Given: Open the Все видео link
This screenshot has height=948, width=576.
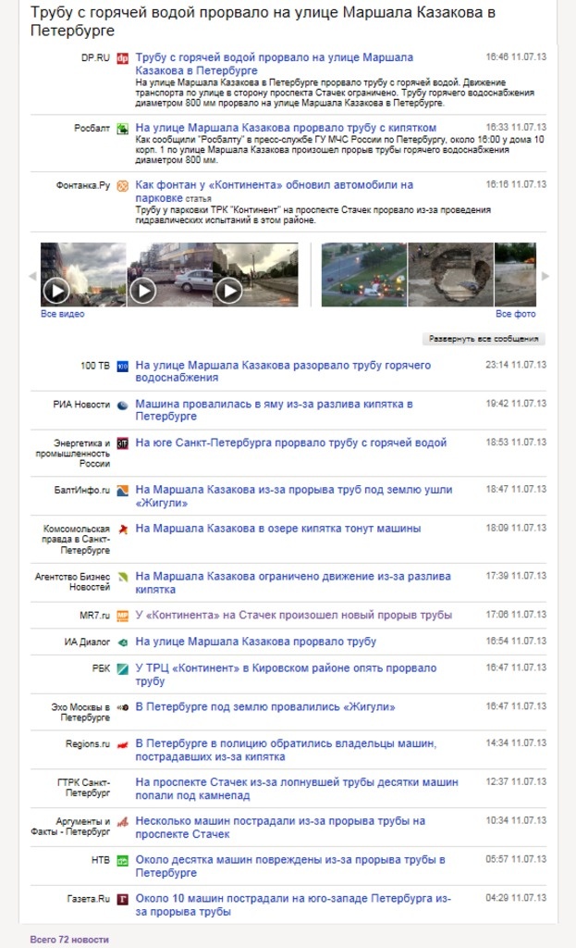Looking at the screenshot, I should point(63,315).
